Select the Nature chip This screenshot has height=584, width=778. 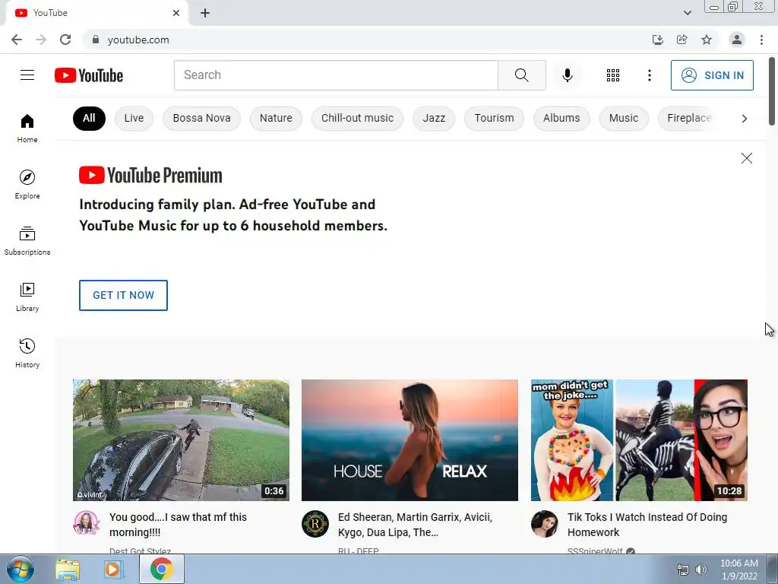coord(276,118)
